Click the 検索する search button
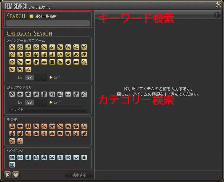The image size is (224, 182). coord(79,175)
